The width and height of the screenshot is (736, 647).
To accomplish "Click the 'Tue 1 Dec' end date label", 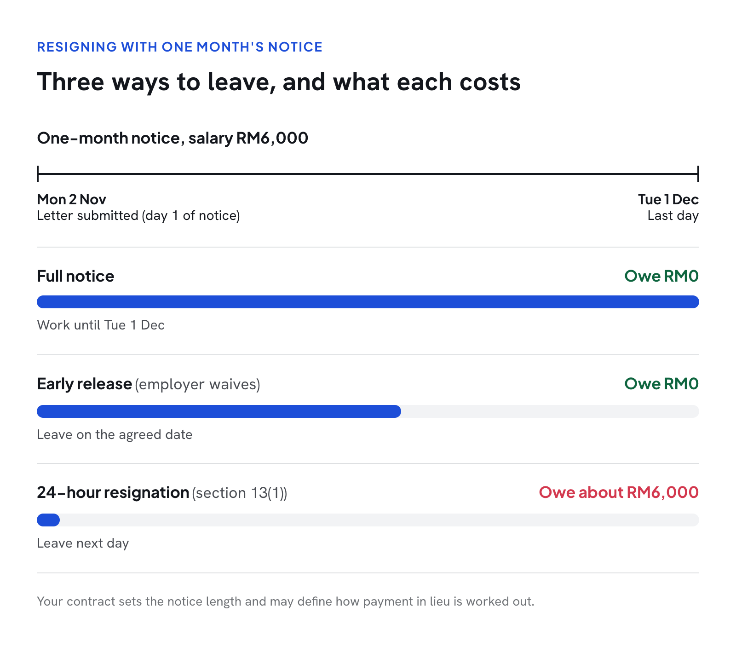I will point(668,199).
